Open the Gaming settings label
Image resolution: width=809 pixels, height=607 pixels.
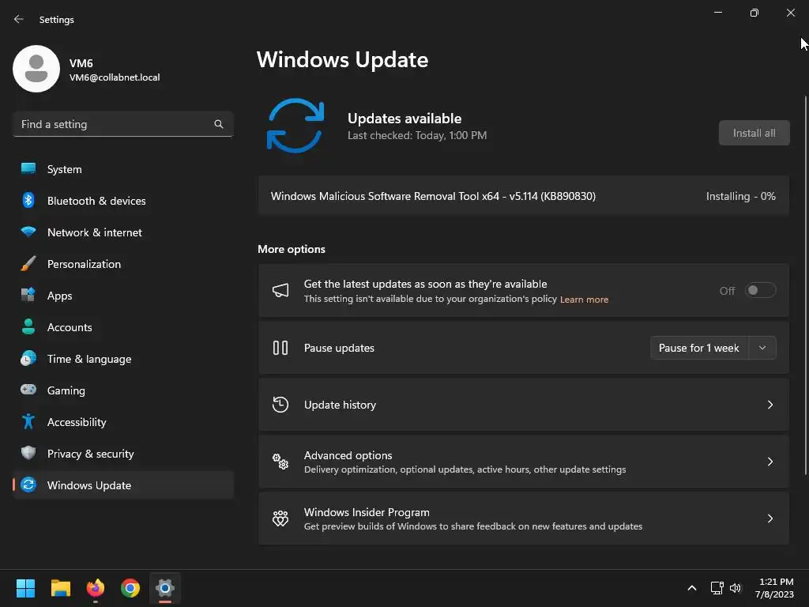pos(66,390)
